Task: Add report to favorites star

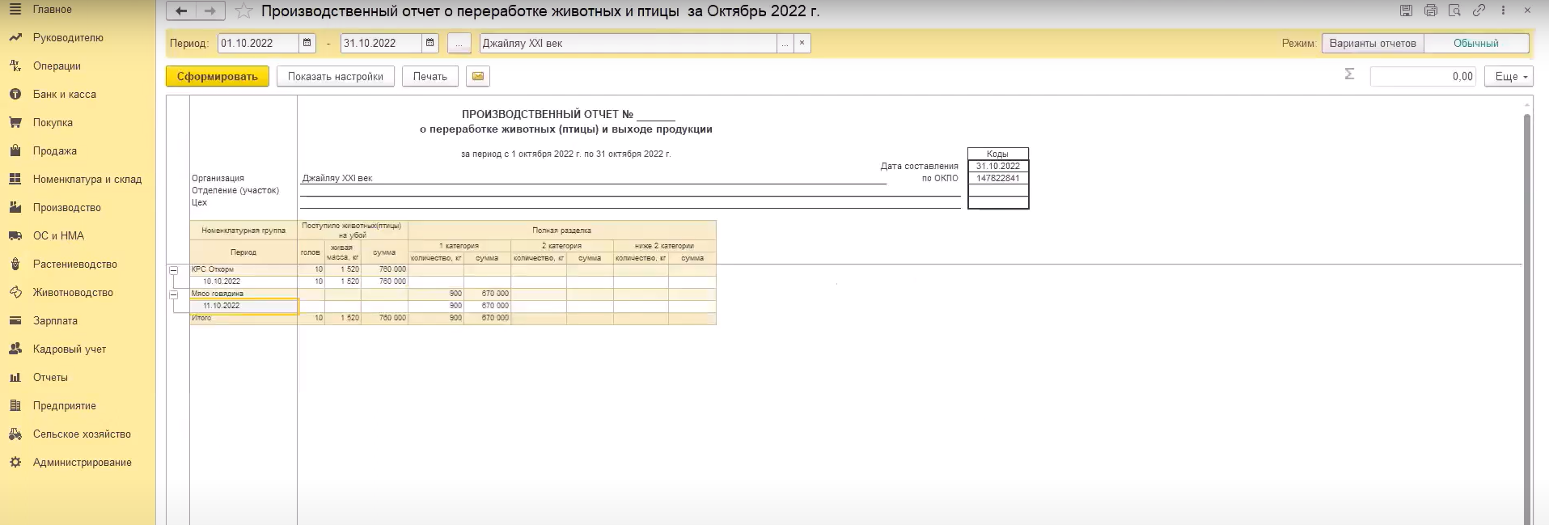Action: click(x=243, y=11)
